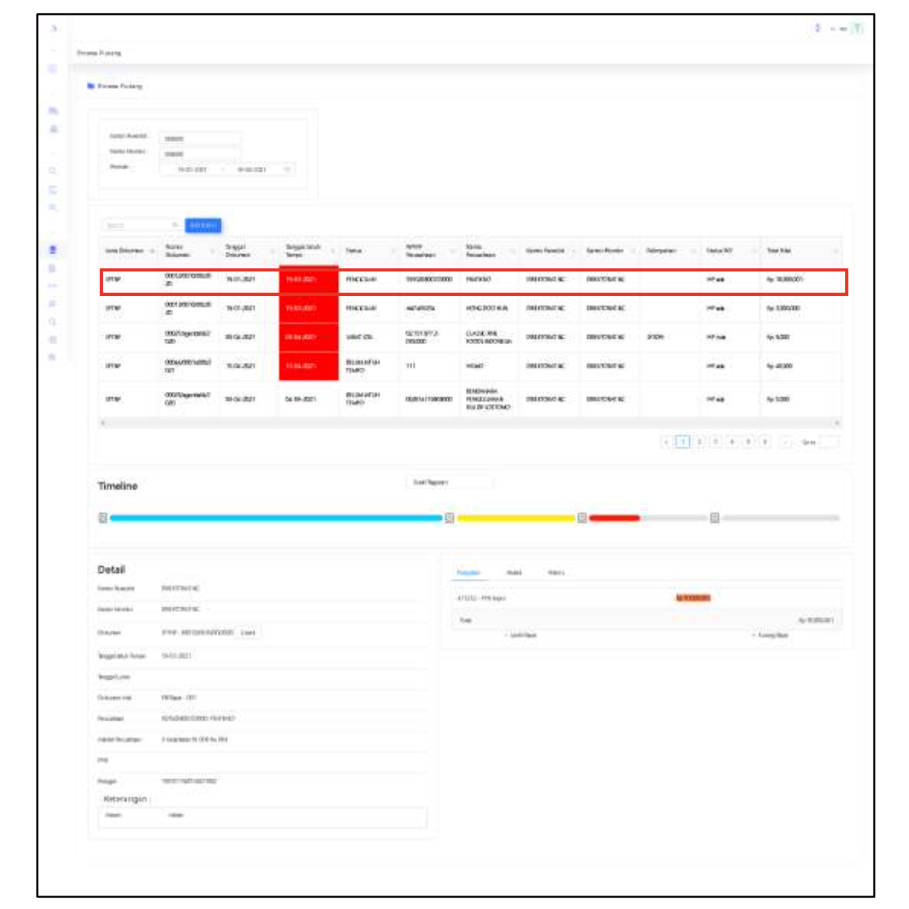
Task: Click the user icon in the top-right corner
Action: point(857,28)
